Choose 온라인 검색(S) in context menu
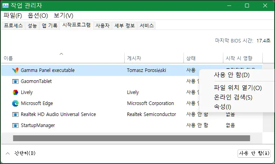Image resolution: width=275 pixels, height=164 pixels. (233, 97)
